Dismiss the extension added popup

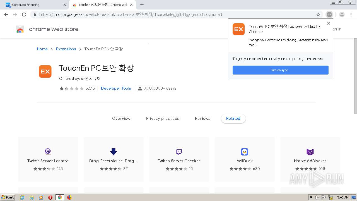point(329,23)
